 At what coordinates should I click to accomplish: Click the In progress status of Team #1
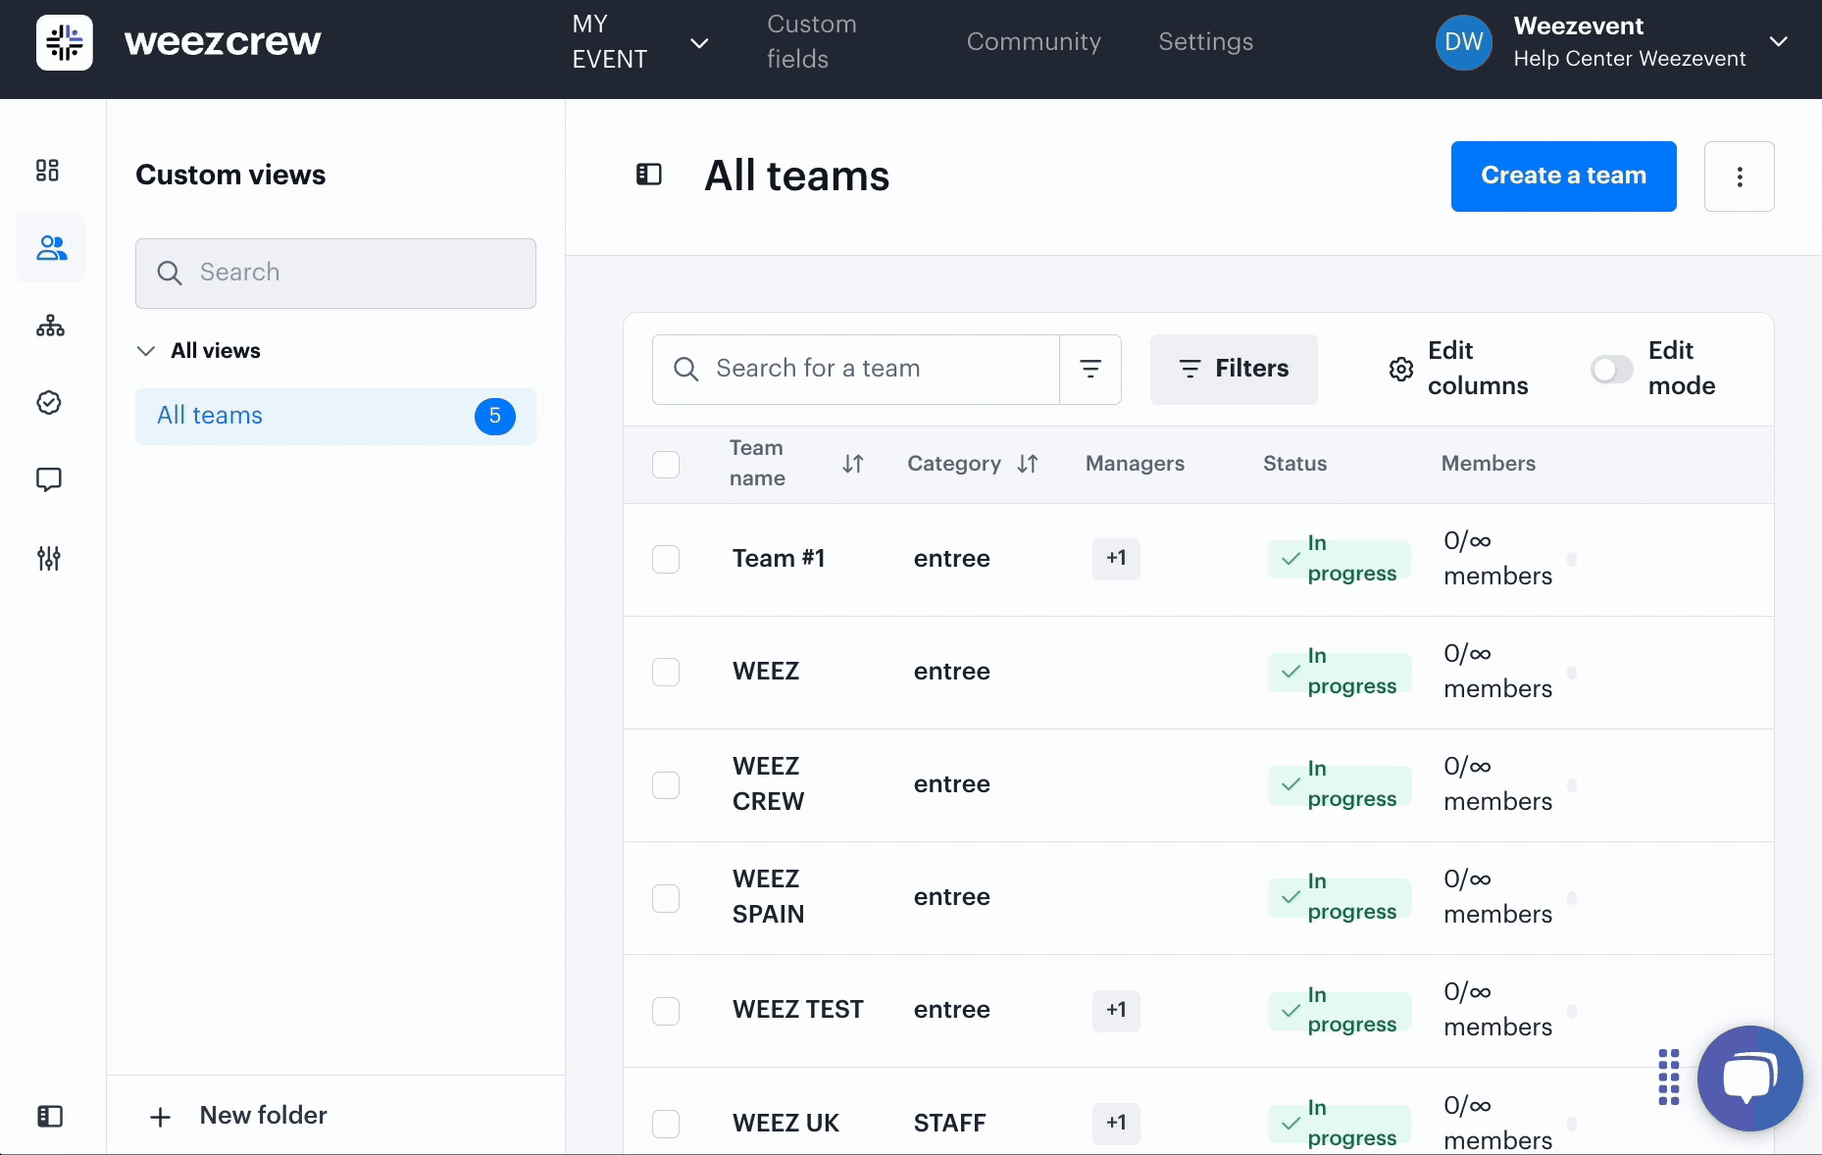tap(1340, 559)
